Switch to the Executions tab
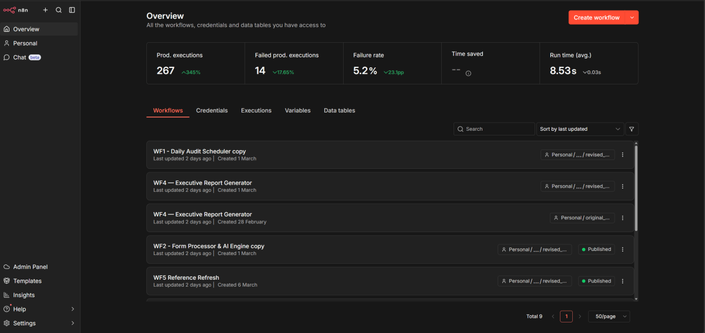 pyautogui.click(x=256, y=110)
